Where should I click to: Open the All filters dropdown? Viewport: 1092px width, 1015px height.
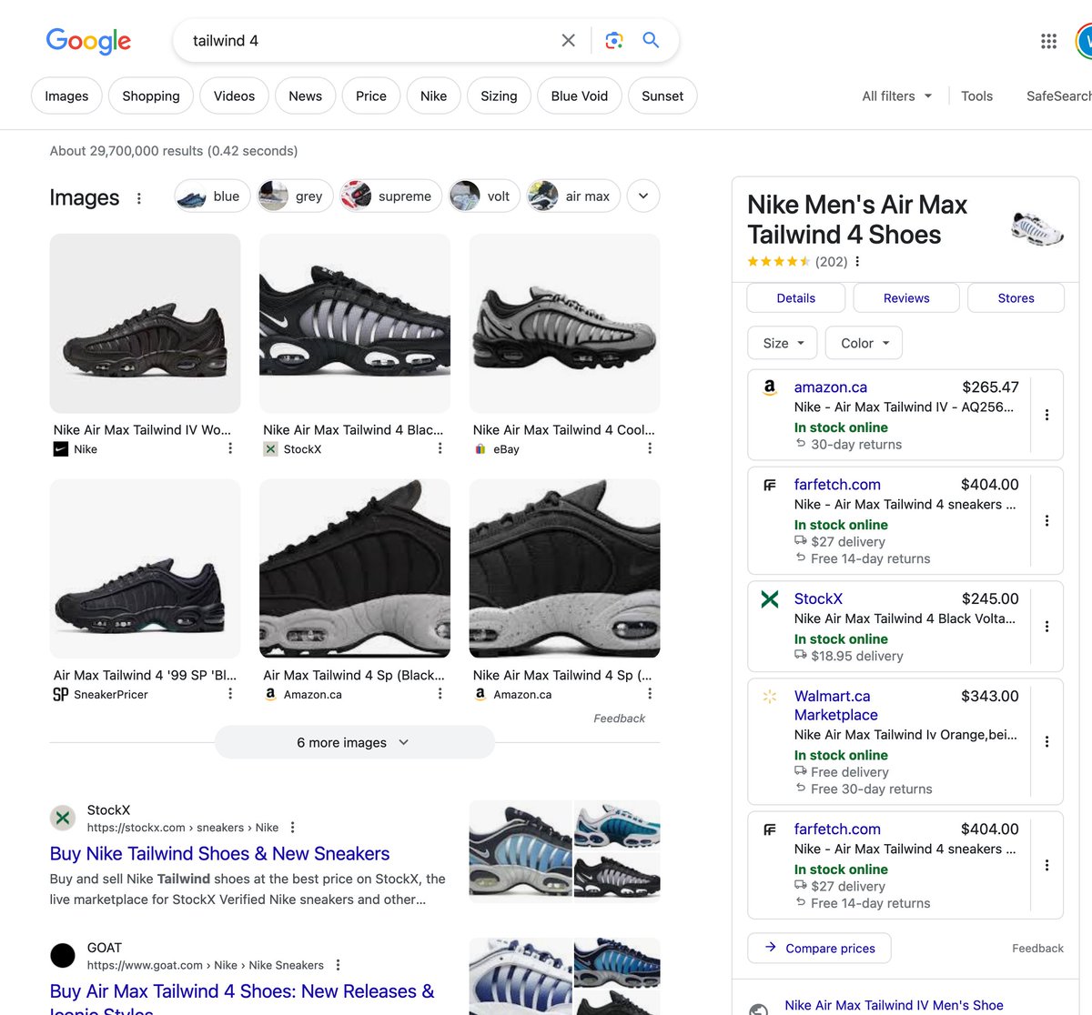click(897, 96)
